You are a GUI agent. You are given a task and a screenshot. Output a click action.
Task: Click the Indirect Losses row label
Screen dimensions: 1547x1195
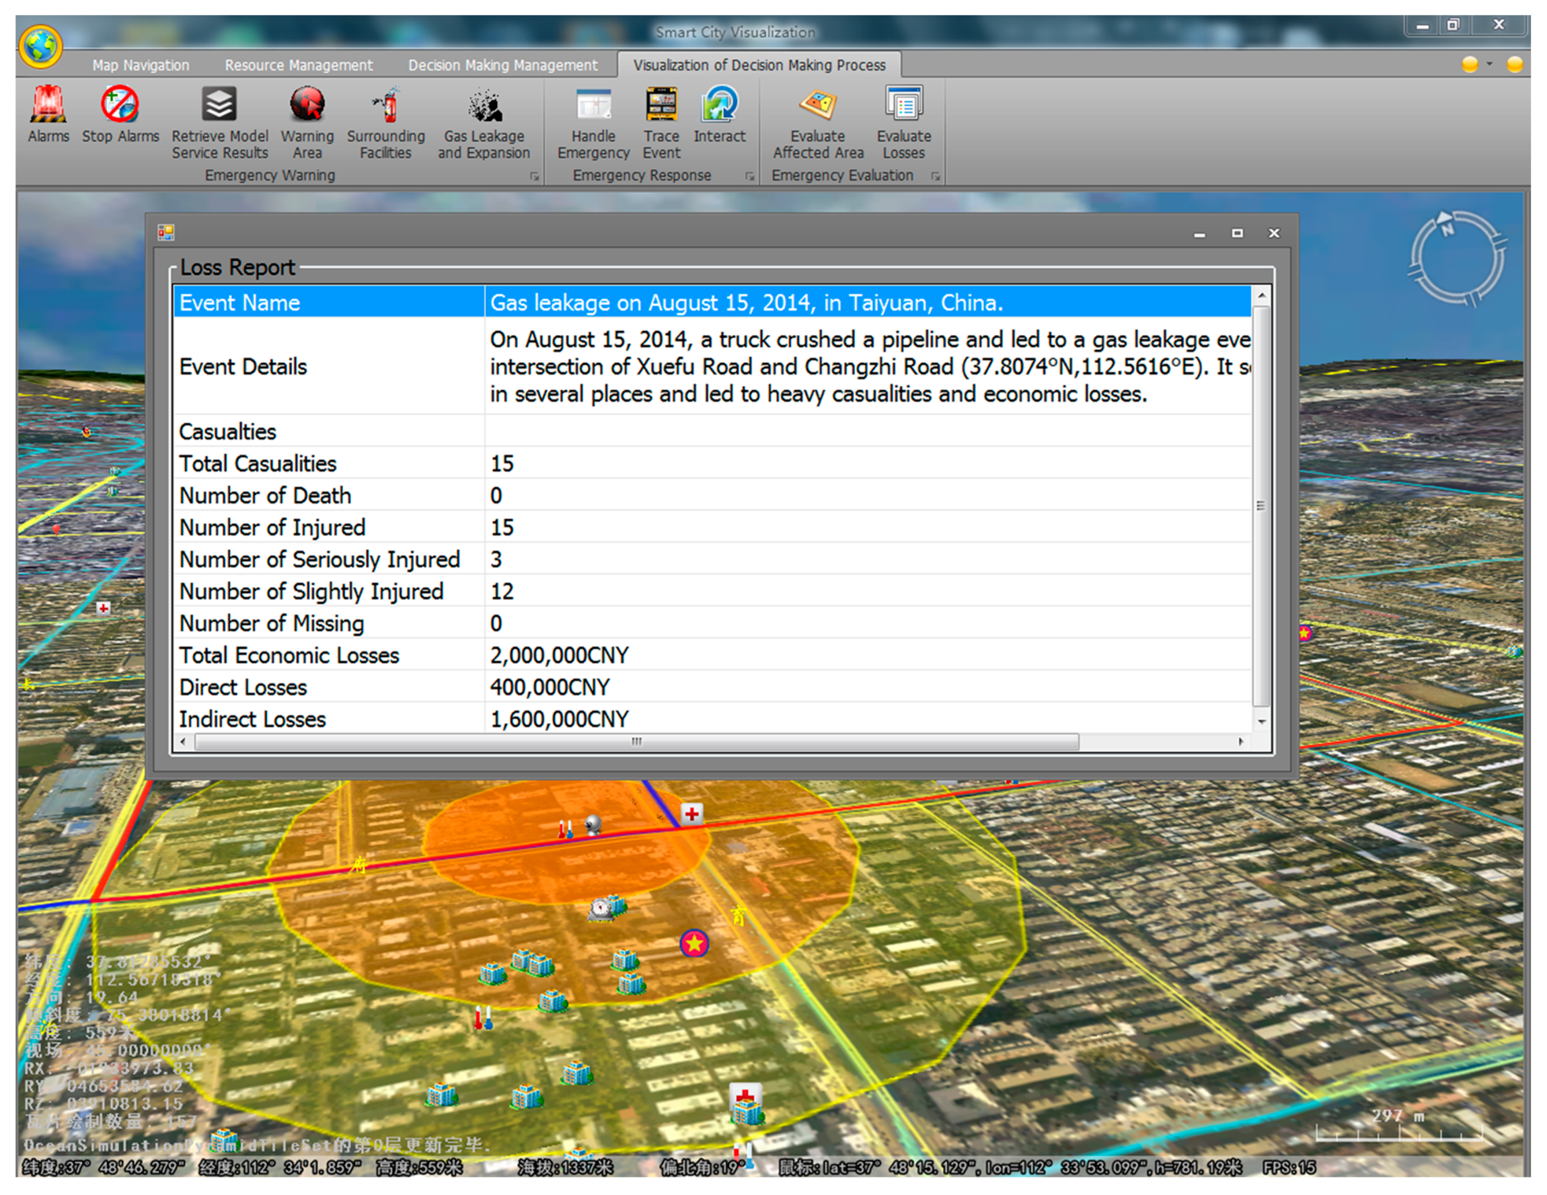(x=252, y=719)
